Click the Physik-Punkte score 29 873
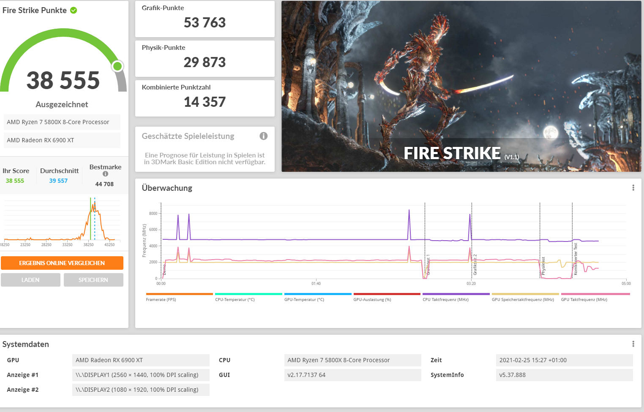This screenshot has width=644, height=412. tap(205, 62)
